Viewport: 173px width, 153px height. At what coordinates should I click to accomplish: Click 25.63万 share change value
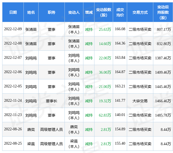(105, 29)
